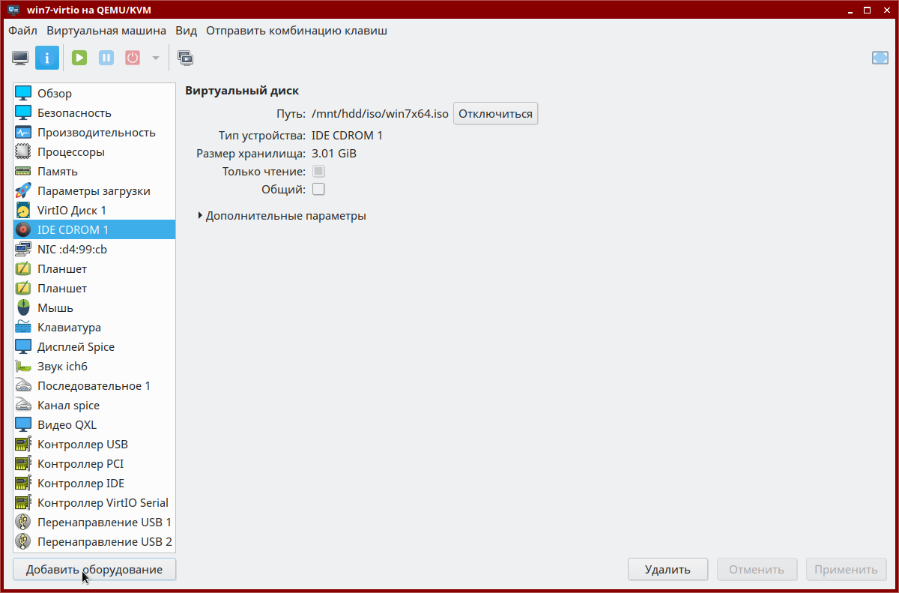Select Параметры загрузки in the sidebar
This screenshot has width=899, height=593.
click(94, 191)
